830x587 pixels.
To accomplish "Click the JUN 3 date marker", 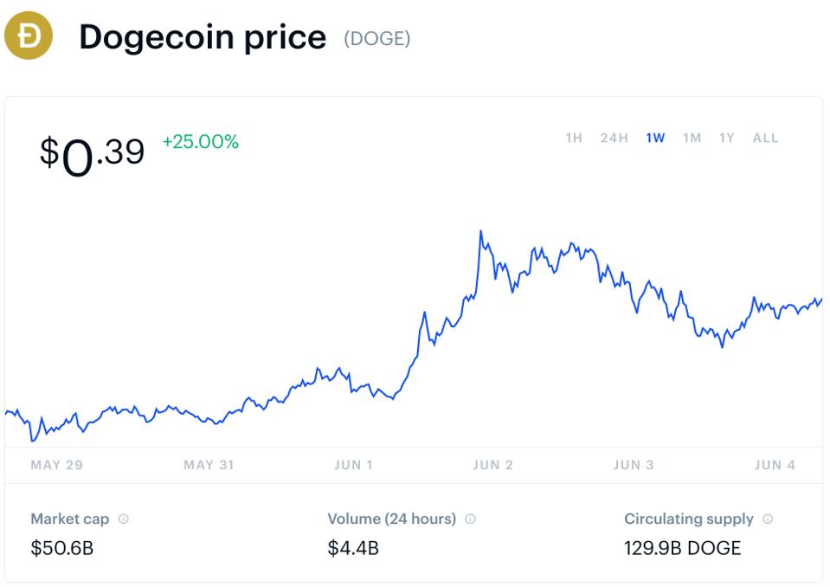I will click(634, 466).
